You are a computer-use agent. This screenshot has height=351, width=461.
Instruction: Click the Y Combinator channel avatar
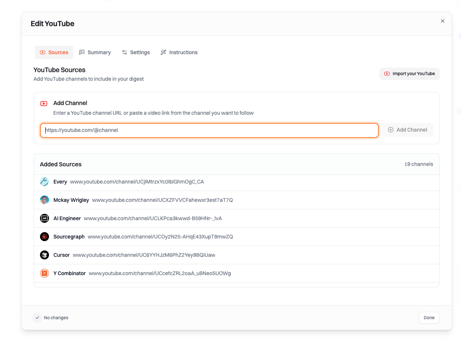(44, 273)
